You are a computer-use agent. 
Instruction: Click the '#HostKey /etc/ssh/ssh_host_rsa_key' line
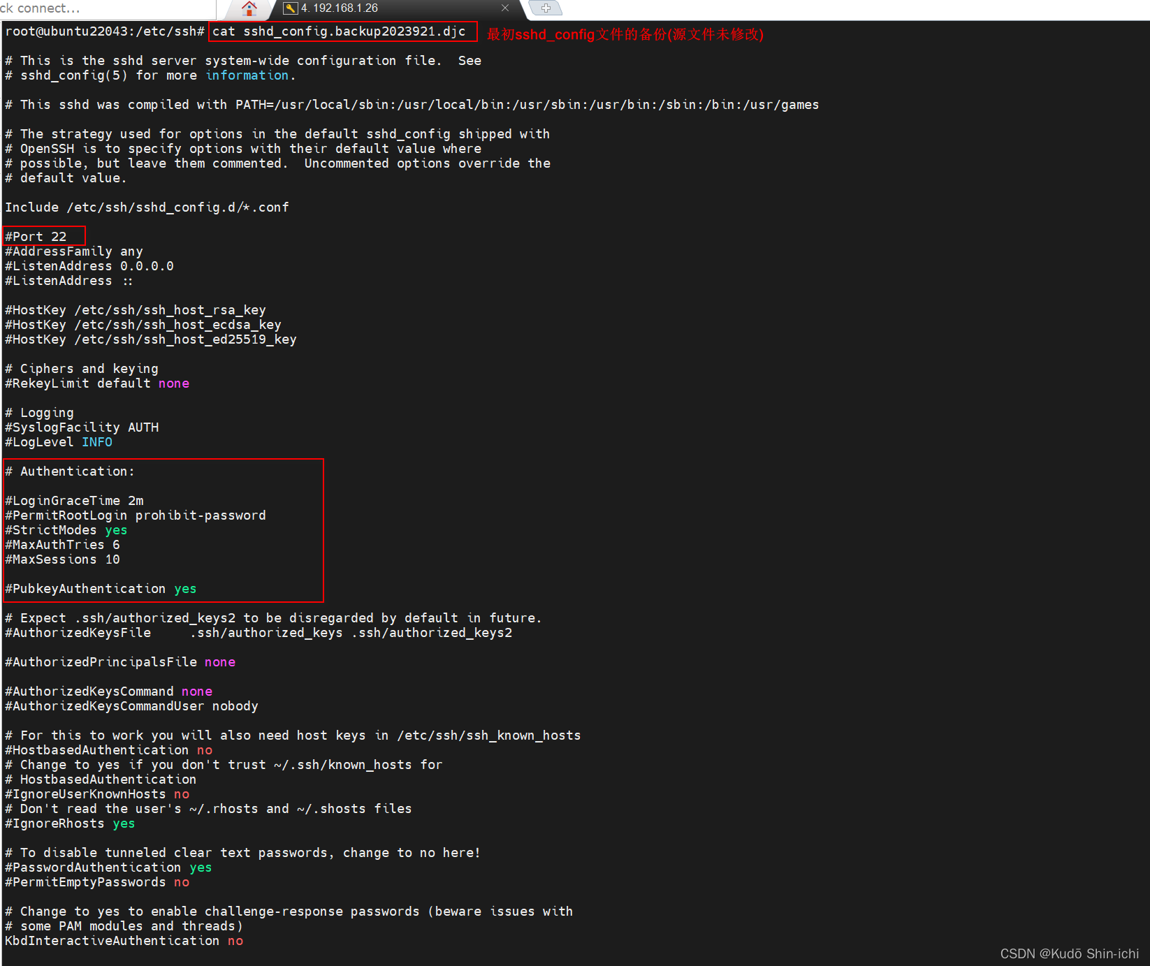click(136, 310)
